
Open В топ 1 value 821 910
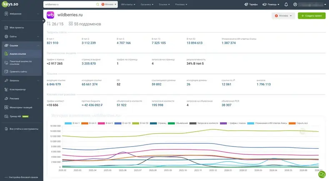click(52, 43)
